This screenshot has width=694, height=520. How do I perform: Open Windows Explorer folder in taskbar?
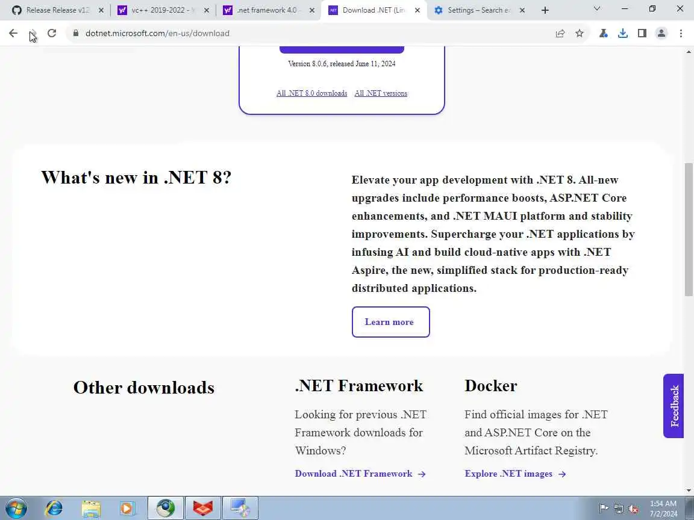pos(91,508)
